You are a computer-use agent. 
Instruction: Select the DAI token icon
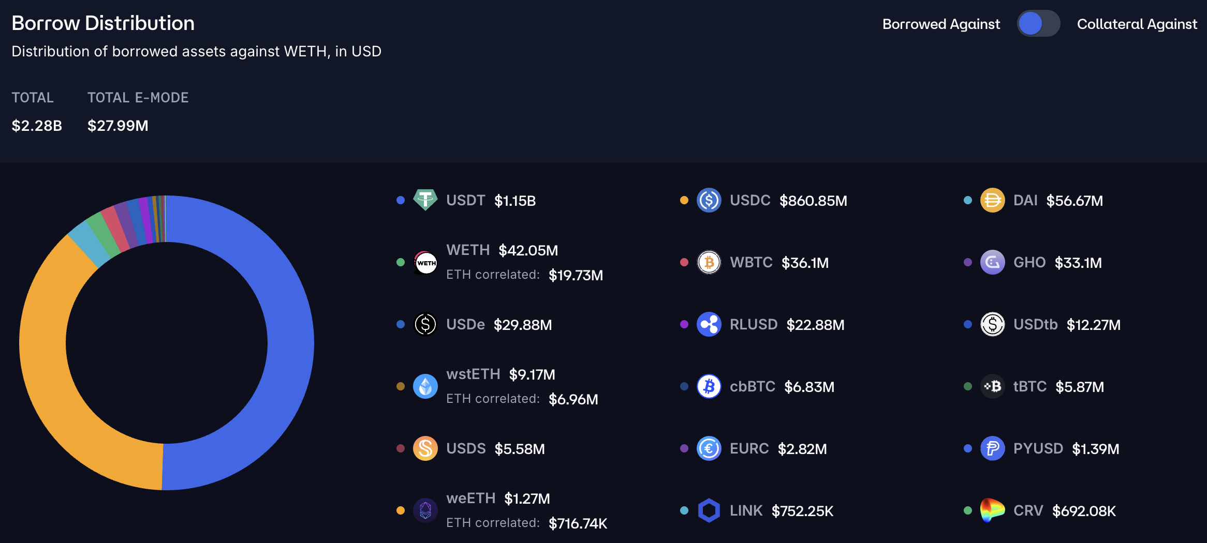pos(993,200)
